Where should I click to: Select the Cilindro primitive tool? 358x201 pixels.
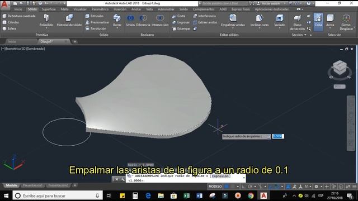[11, 22]
